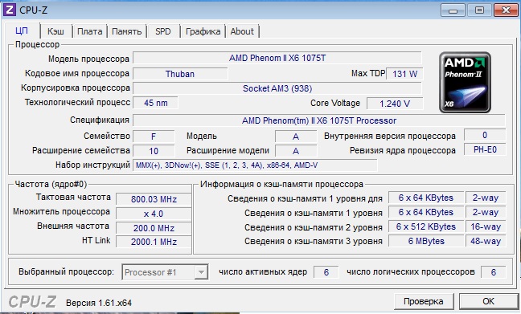The height and width of the screenshot is (314, 521).
Task: Close the CPU-Z window
Action: click(x=506, y=10)
